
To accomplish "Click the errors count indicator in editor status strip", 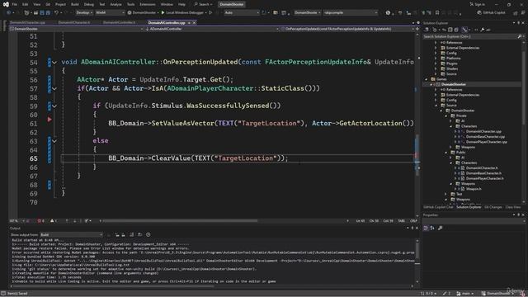I will tap(40, 221).
